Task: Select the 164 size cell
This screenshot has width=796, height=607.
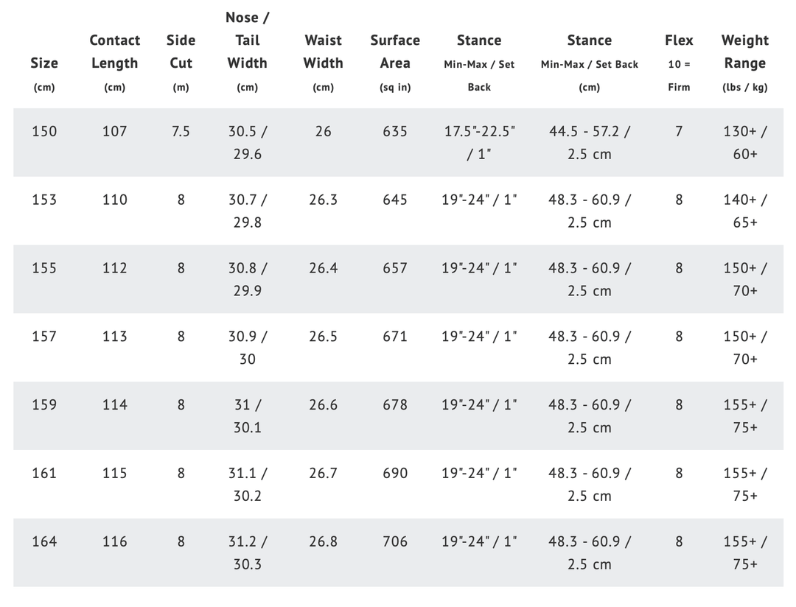Action: click(x=44, y=541)
